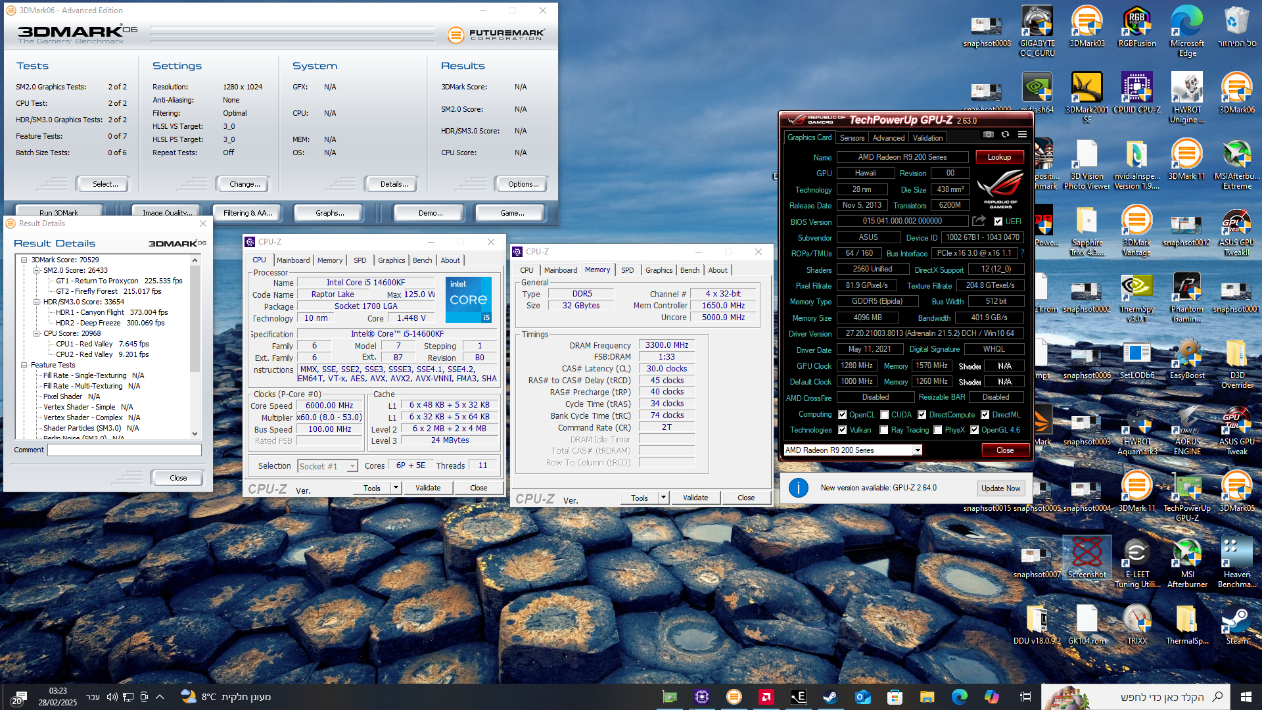Select the RGBFusion desktop icon
The image size is (1262, 710).
(1137, 26)
